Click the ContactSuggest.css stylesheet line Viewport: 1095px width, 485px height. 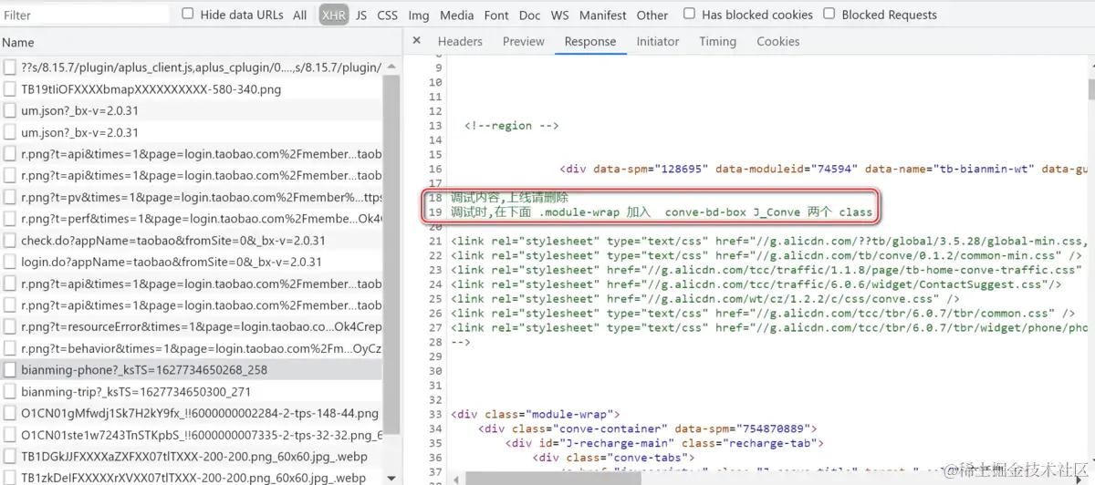pyautogui.click(x=756, y=284)
